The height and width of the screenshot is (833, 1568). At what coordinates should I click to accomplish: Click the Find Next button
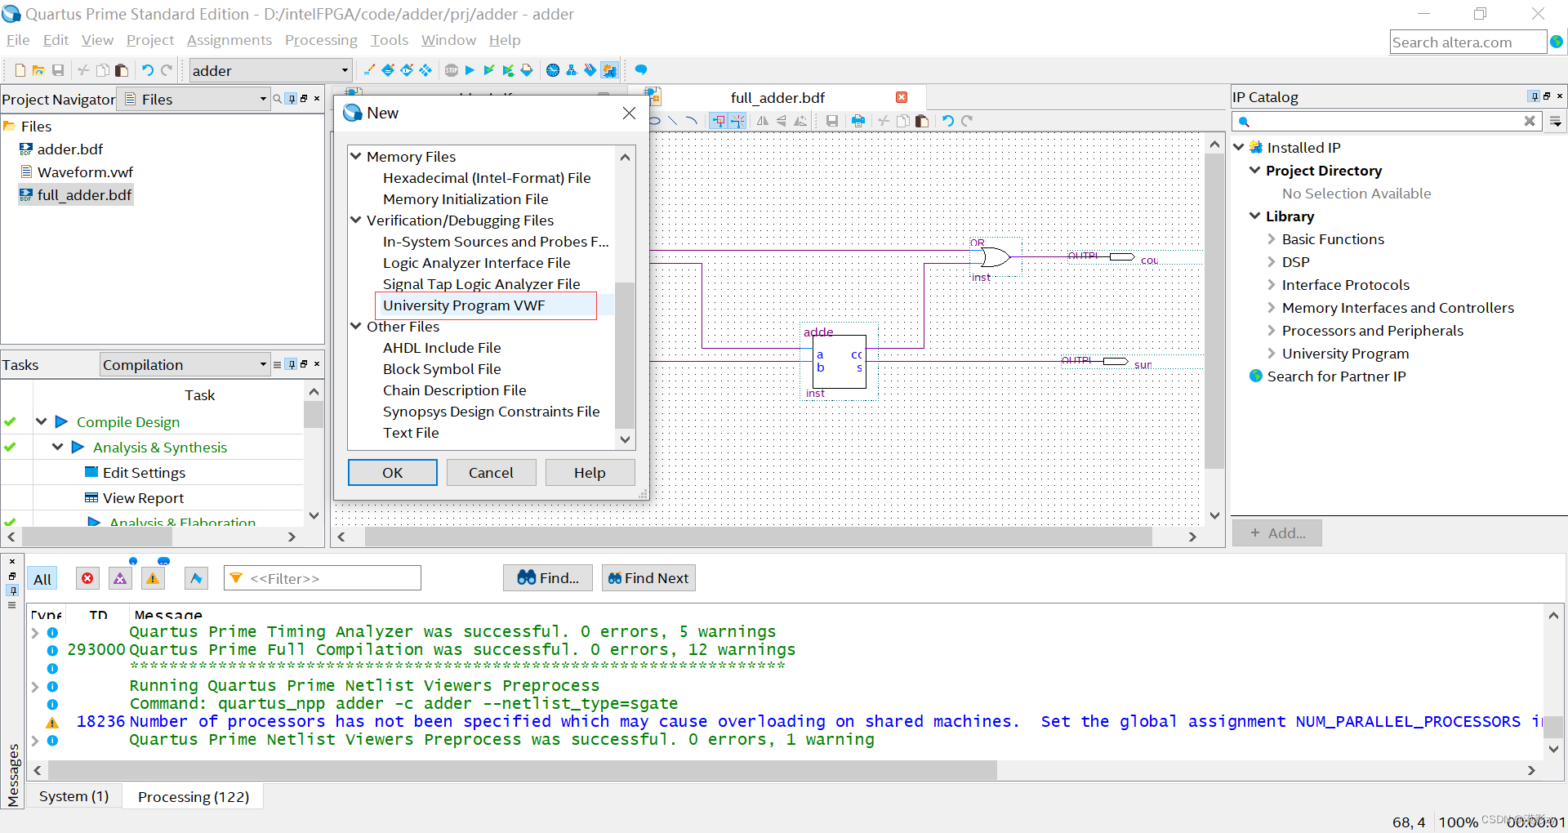click(x=648, y=577)
